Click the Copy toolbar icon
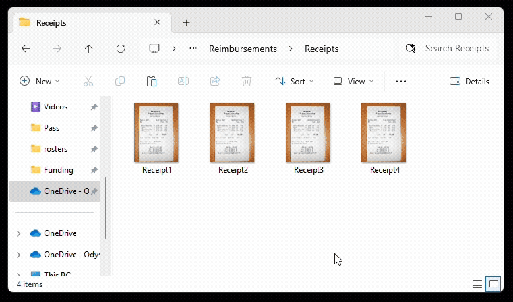The height and width of the screenshot is (302, 513). tap(120, 81)
